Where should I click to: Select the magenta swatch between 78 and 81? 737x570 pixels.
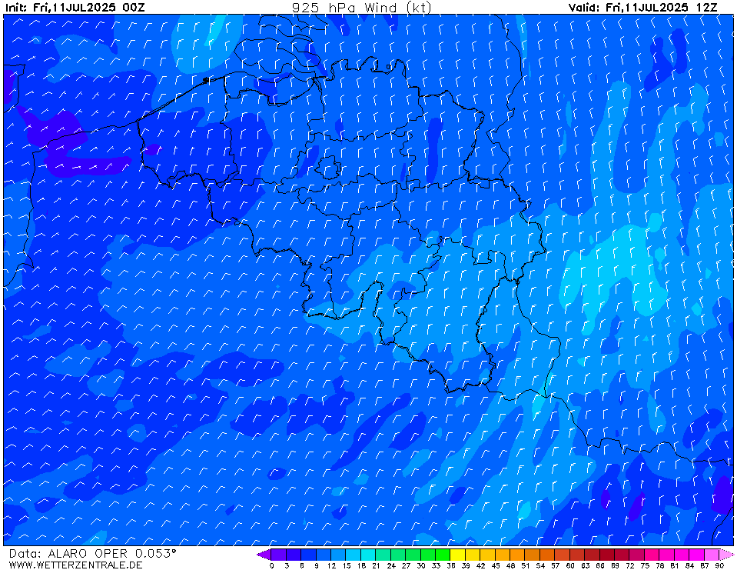[x=667, y=555]
